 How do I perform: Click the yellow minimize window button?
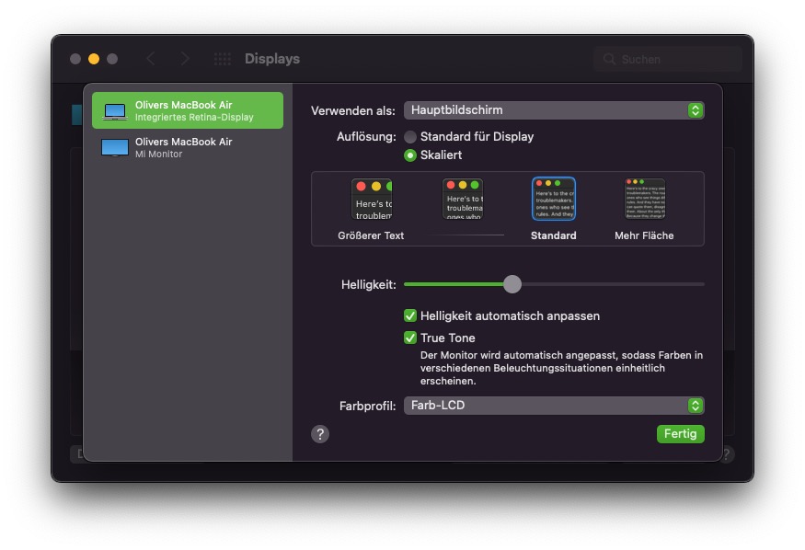pyautogui.click(x=94, y=59)
